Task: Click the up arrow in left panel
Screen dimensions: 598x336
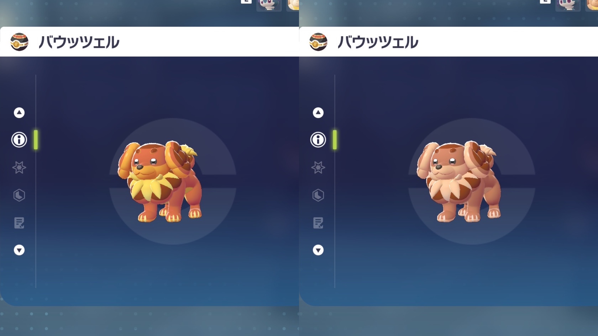Action: (x=19, y=113)
